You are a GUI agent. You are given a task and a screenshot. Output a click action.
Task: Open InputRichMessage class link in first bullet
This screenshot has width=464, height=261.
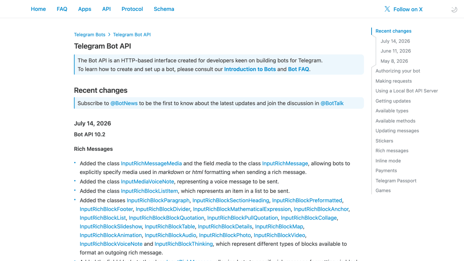285,164
